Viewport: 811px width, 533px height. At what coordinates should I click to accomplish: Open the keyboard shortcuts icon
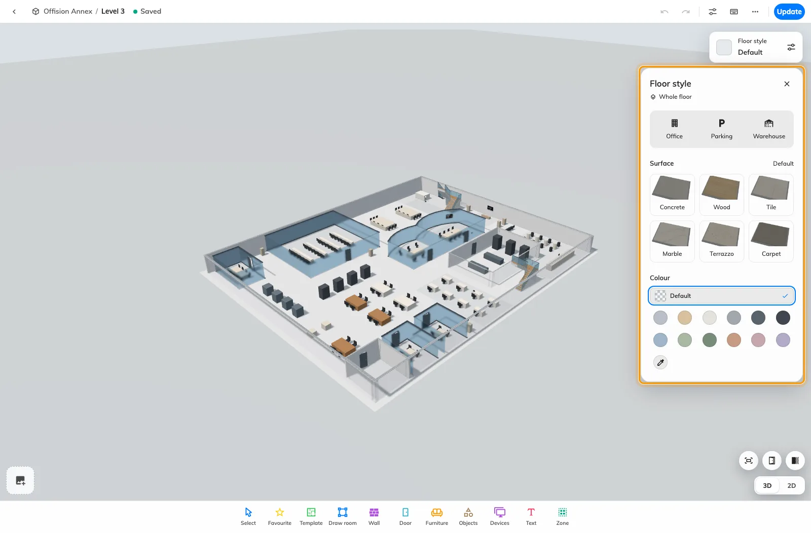(x=734, y=12)
